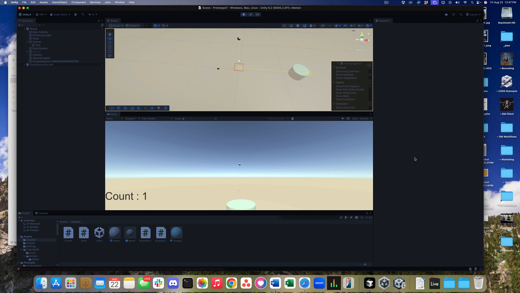Viewport: 520px width, 293px height.
Task: Enable Show Only Selected checkbox
Action: pyautogui.click(x=370, y=71)
